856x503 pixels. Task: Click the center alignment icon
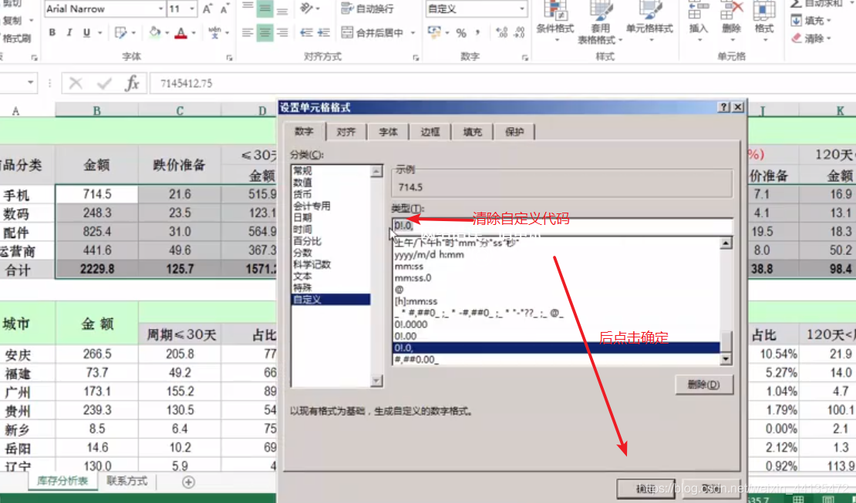[266, 32]
